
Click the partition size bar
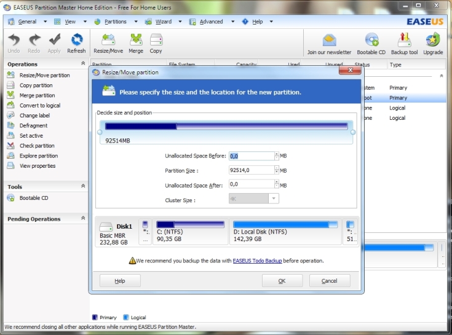point(226,126)
